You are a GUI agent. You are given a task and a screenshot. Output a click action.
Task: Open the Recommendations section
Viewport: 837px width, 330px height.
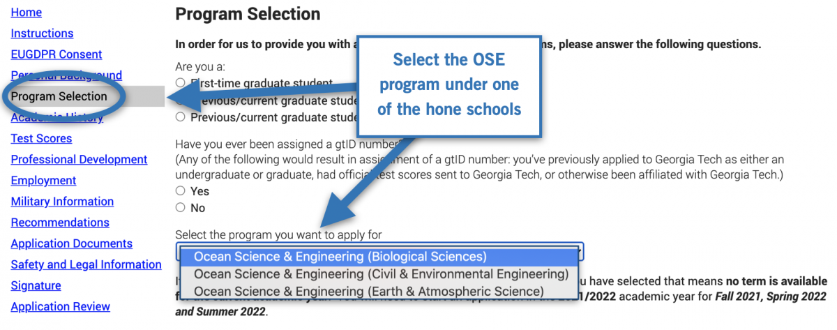point(60,223)
